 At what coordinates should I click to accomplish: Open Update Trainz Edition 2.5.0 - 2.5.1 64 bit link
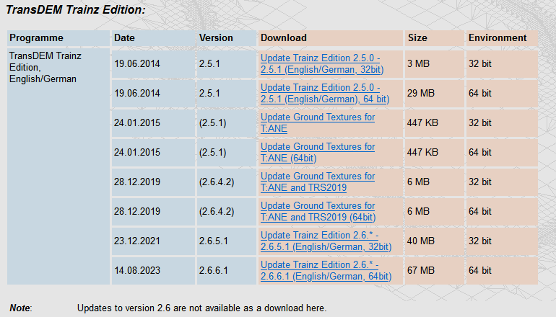click(325, 94)
